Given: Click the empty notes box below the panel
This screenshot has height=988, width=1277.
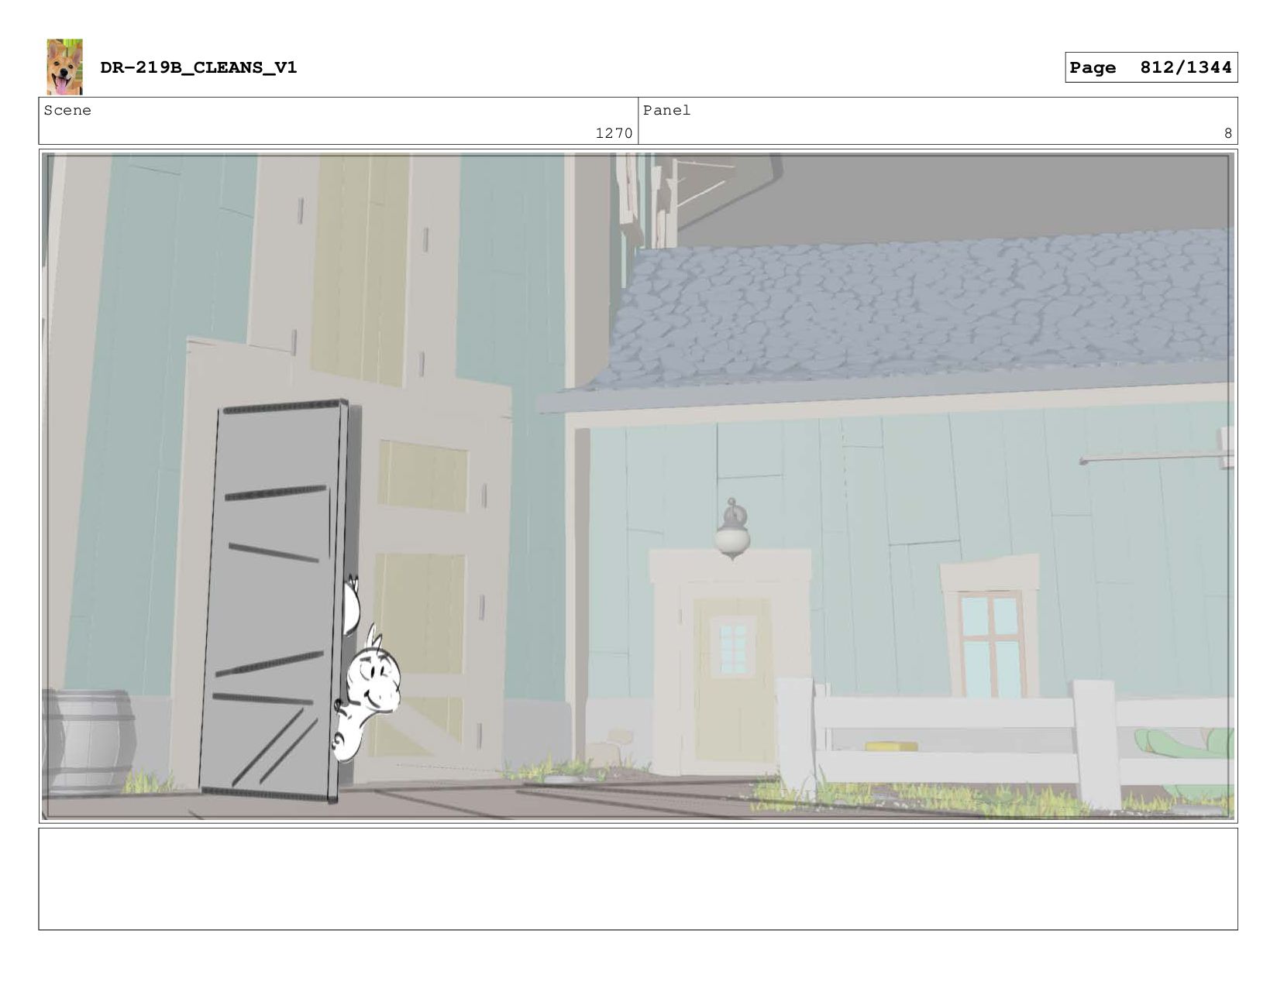Looking at the screenshot, I should coord(638,879).
